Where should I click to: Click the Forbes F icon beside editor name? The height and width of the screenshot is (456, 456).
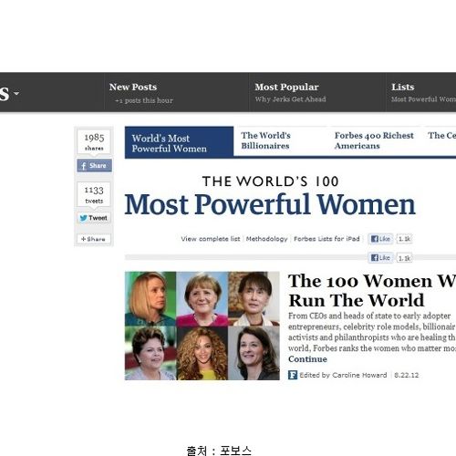click(x=293, y=375)
